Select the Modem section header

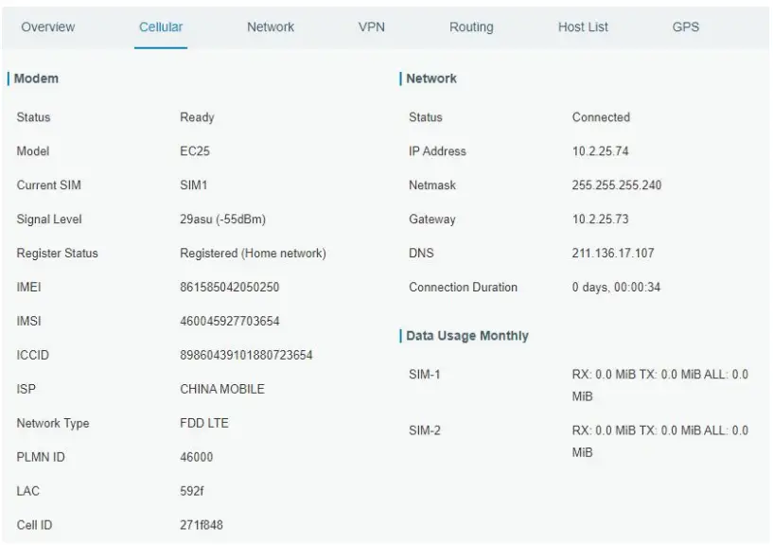point(34,79)
